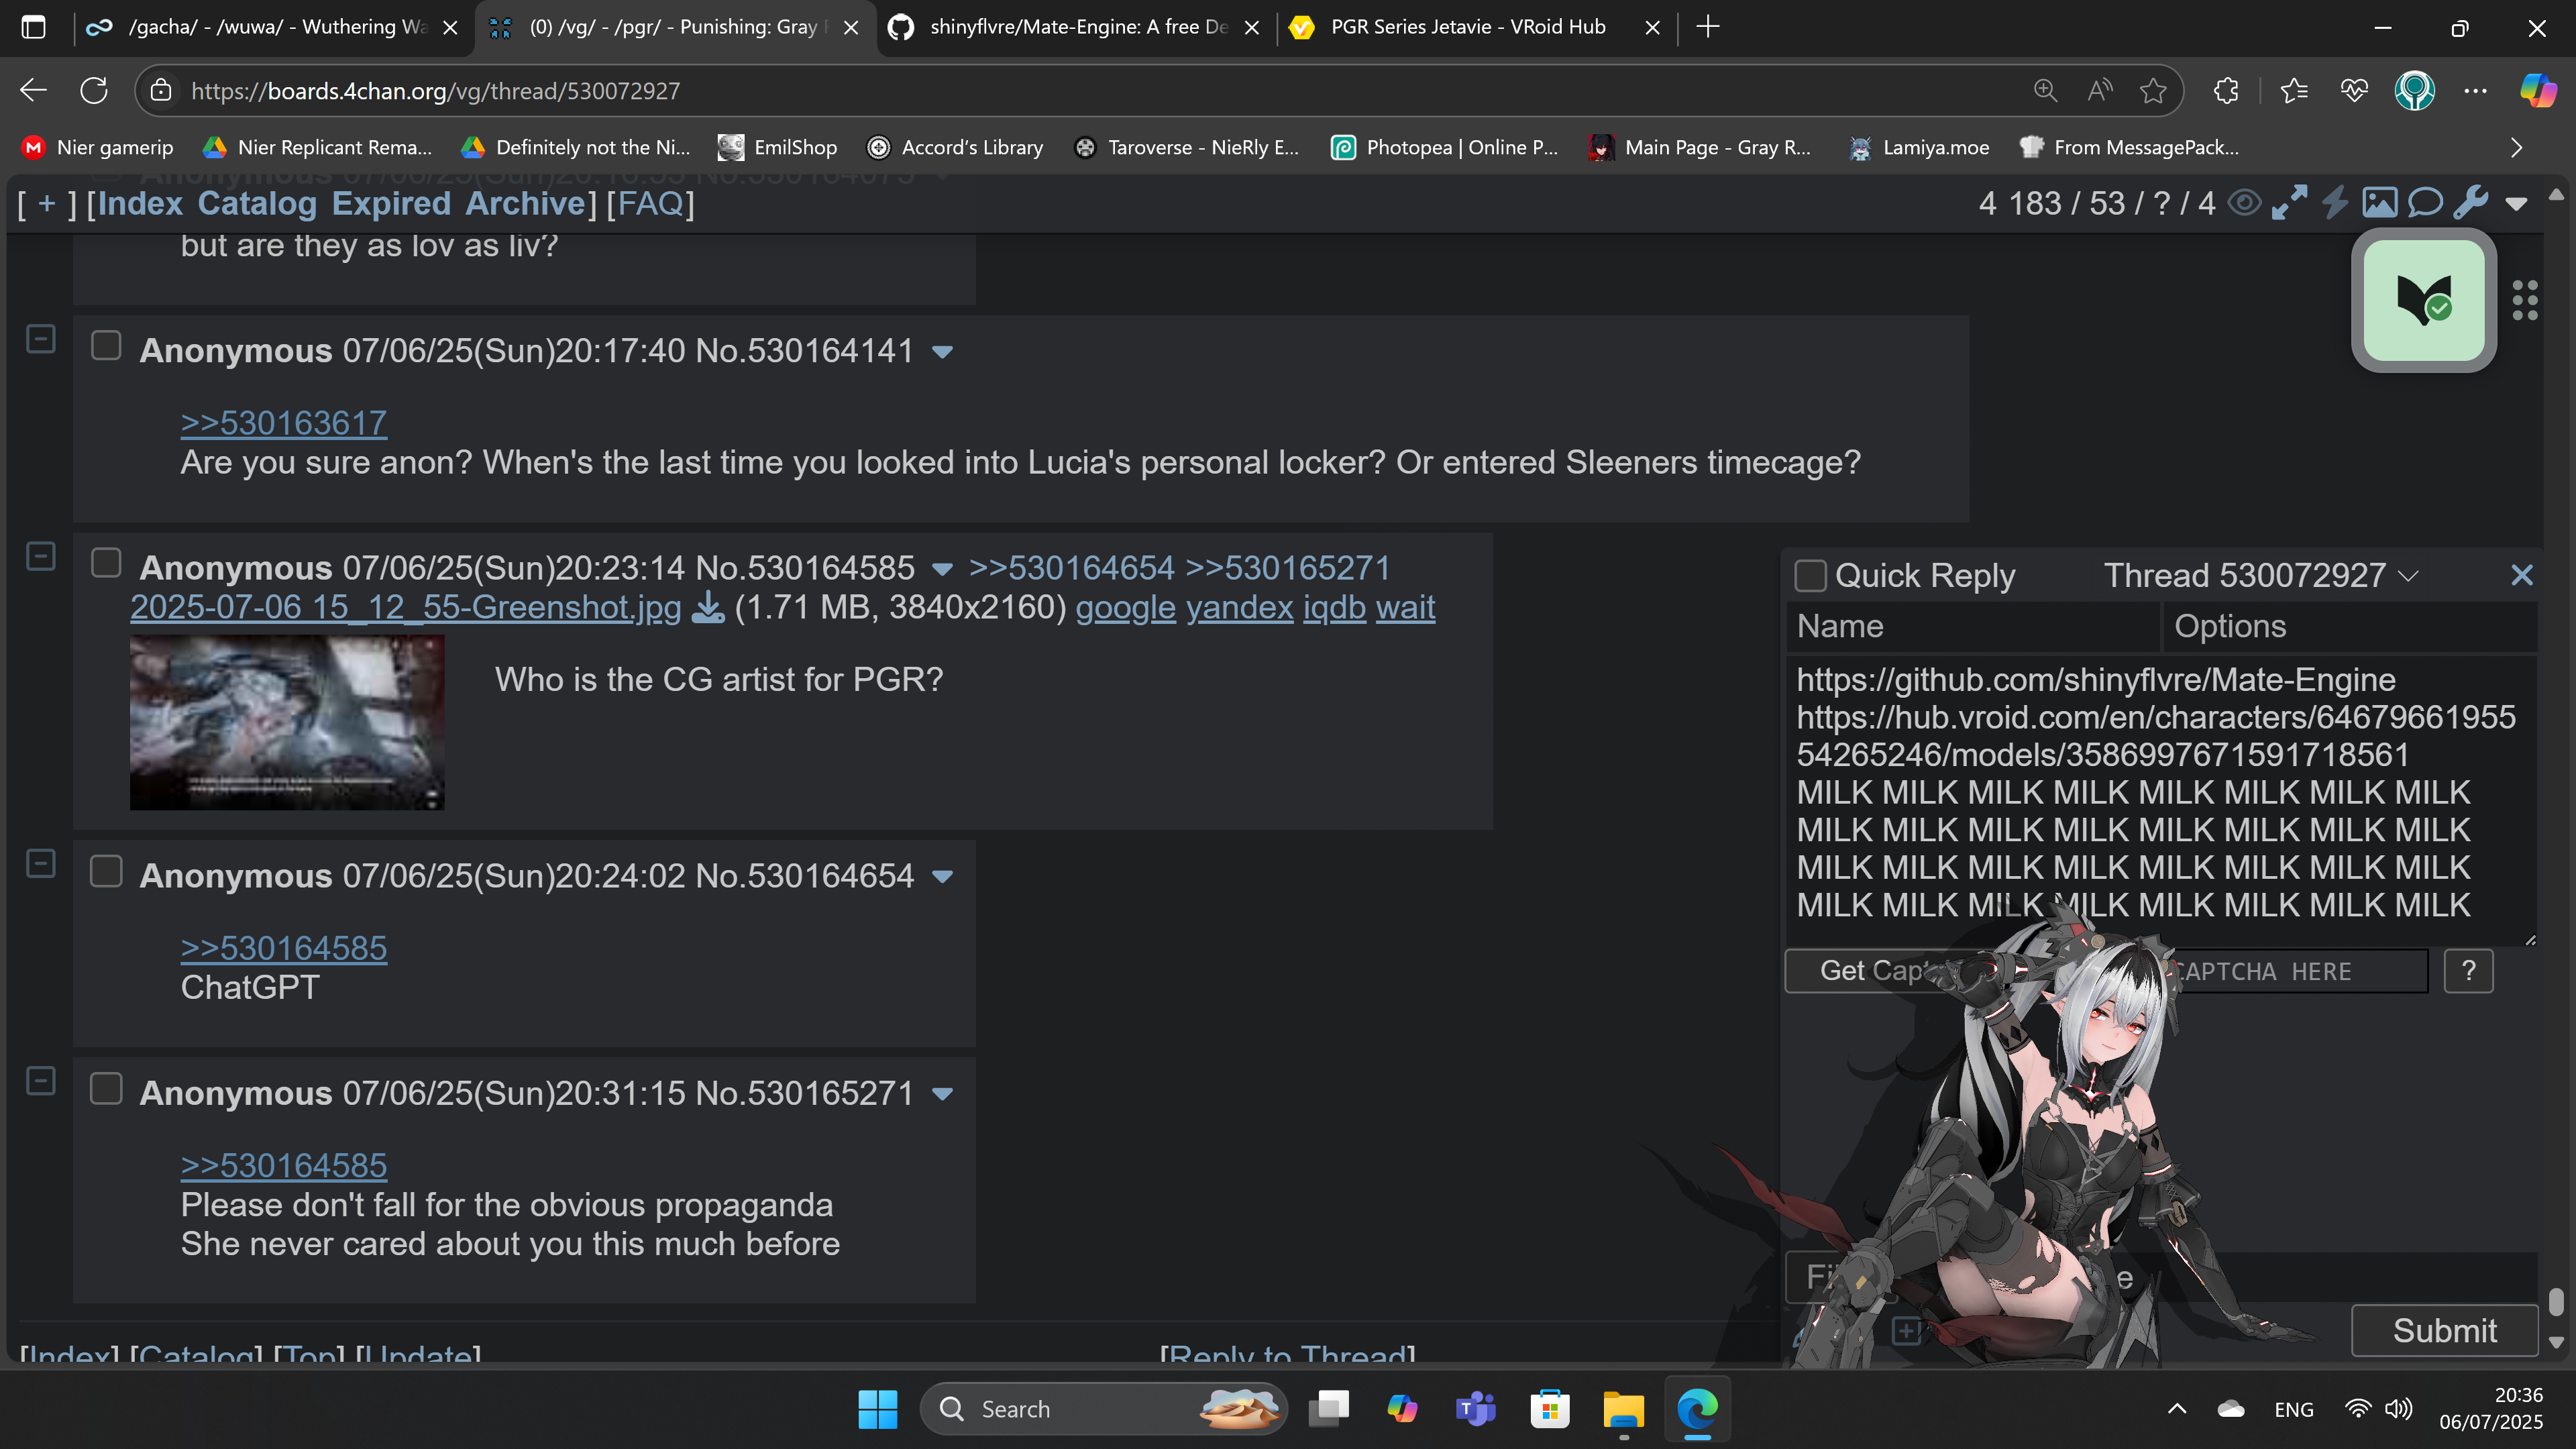Click the grid dots handle beside green badge

(2525, 300)
